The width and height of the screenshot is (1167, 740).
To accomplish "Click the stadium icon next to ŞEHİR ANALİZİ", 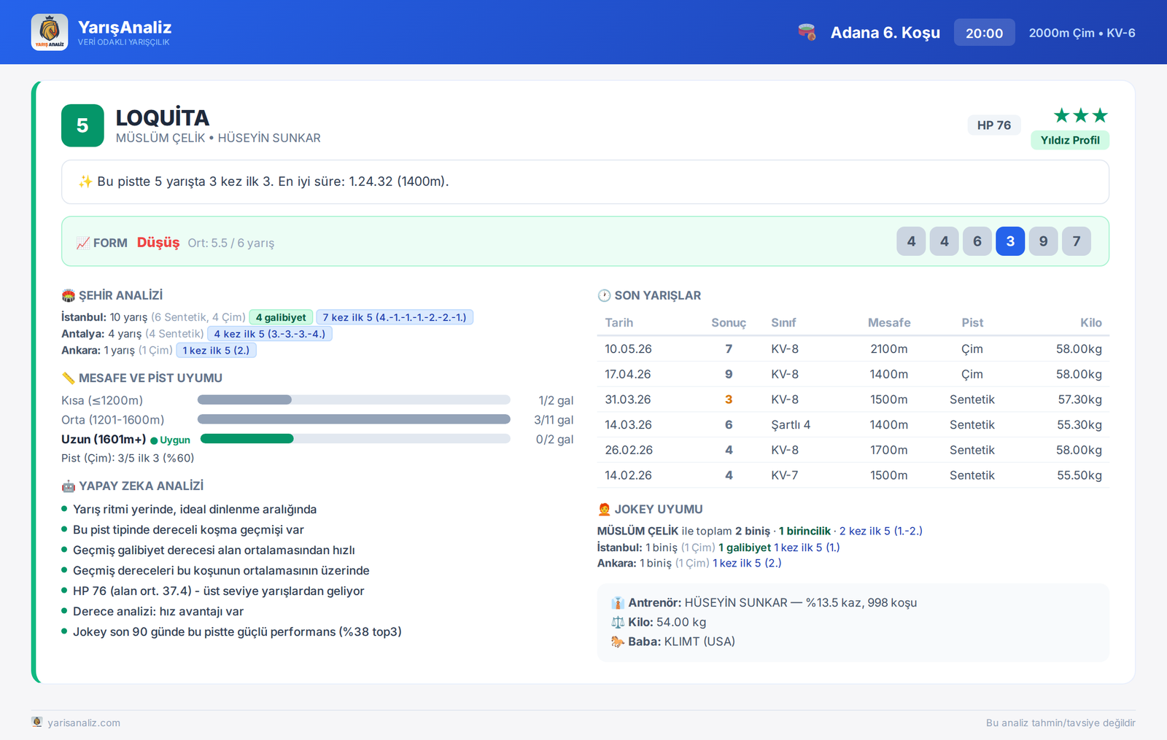I will [x=69, y=295].
